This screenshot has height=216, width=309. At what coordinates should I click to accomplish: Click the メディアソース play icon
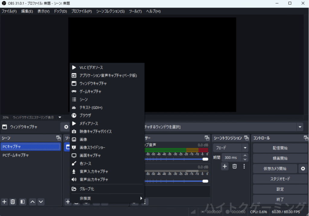pos(74,124)
